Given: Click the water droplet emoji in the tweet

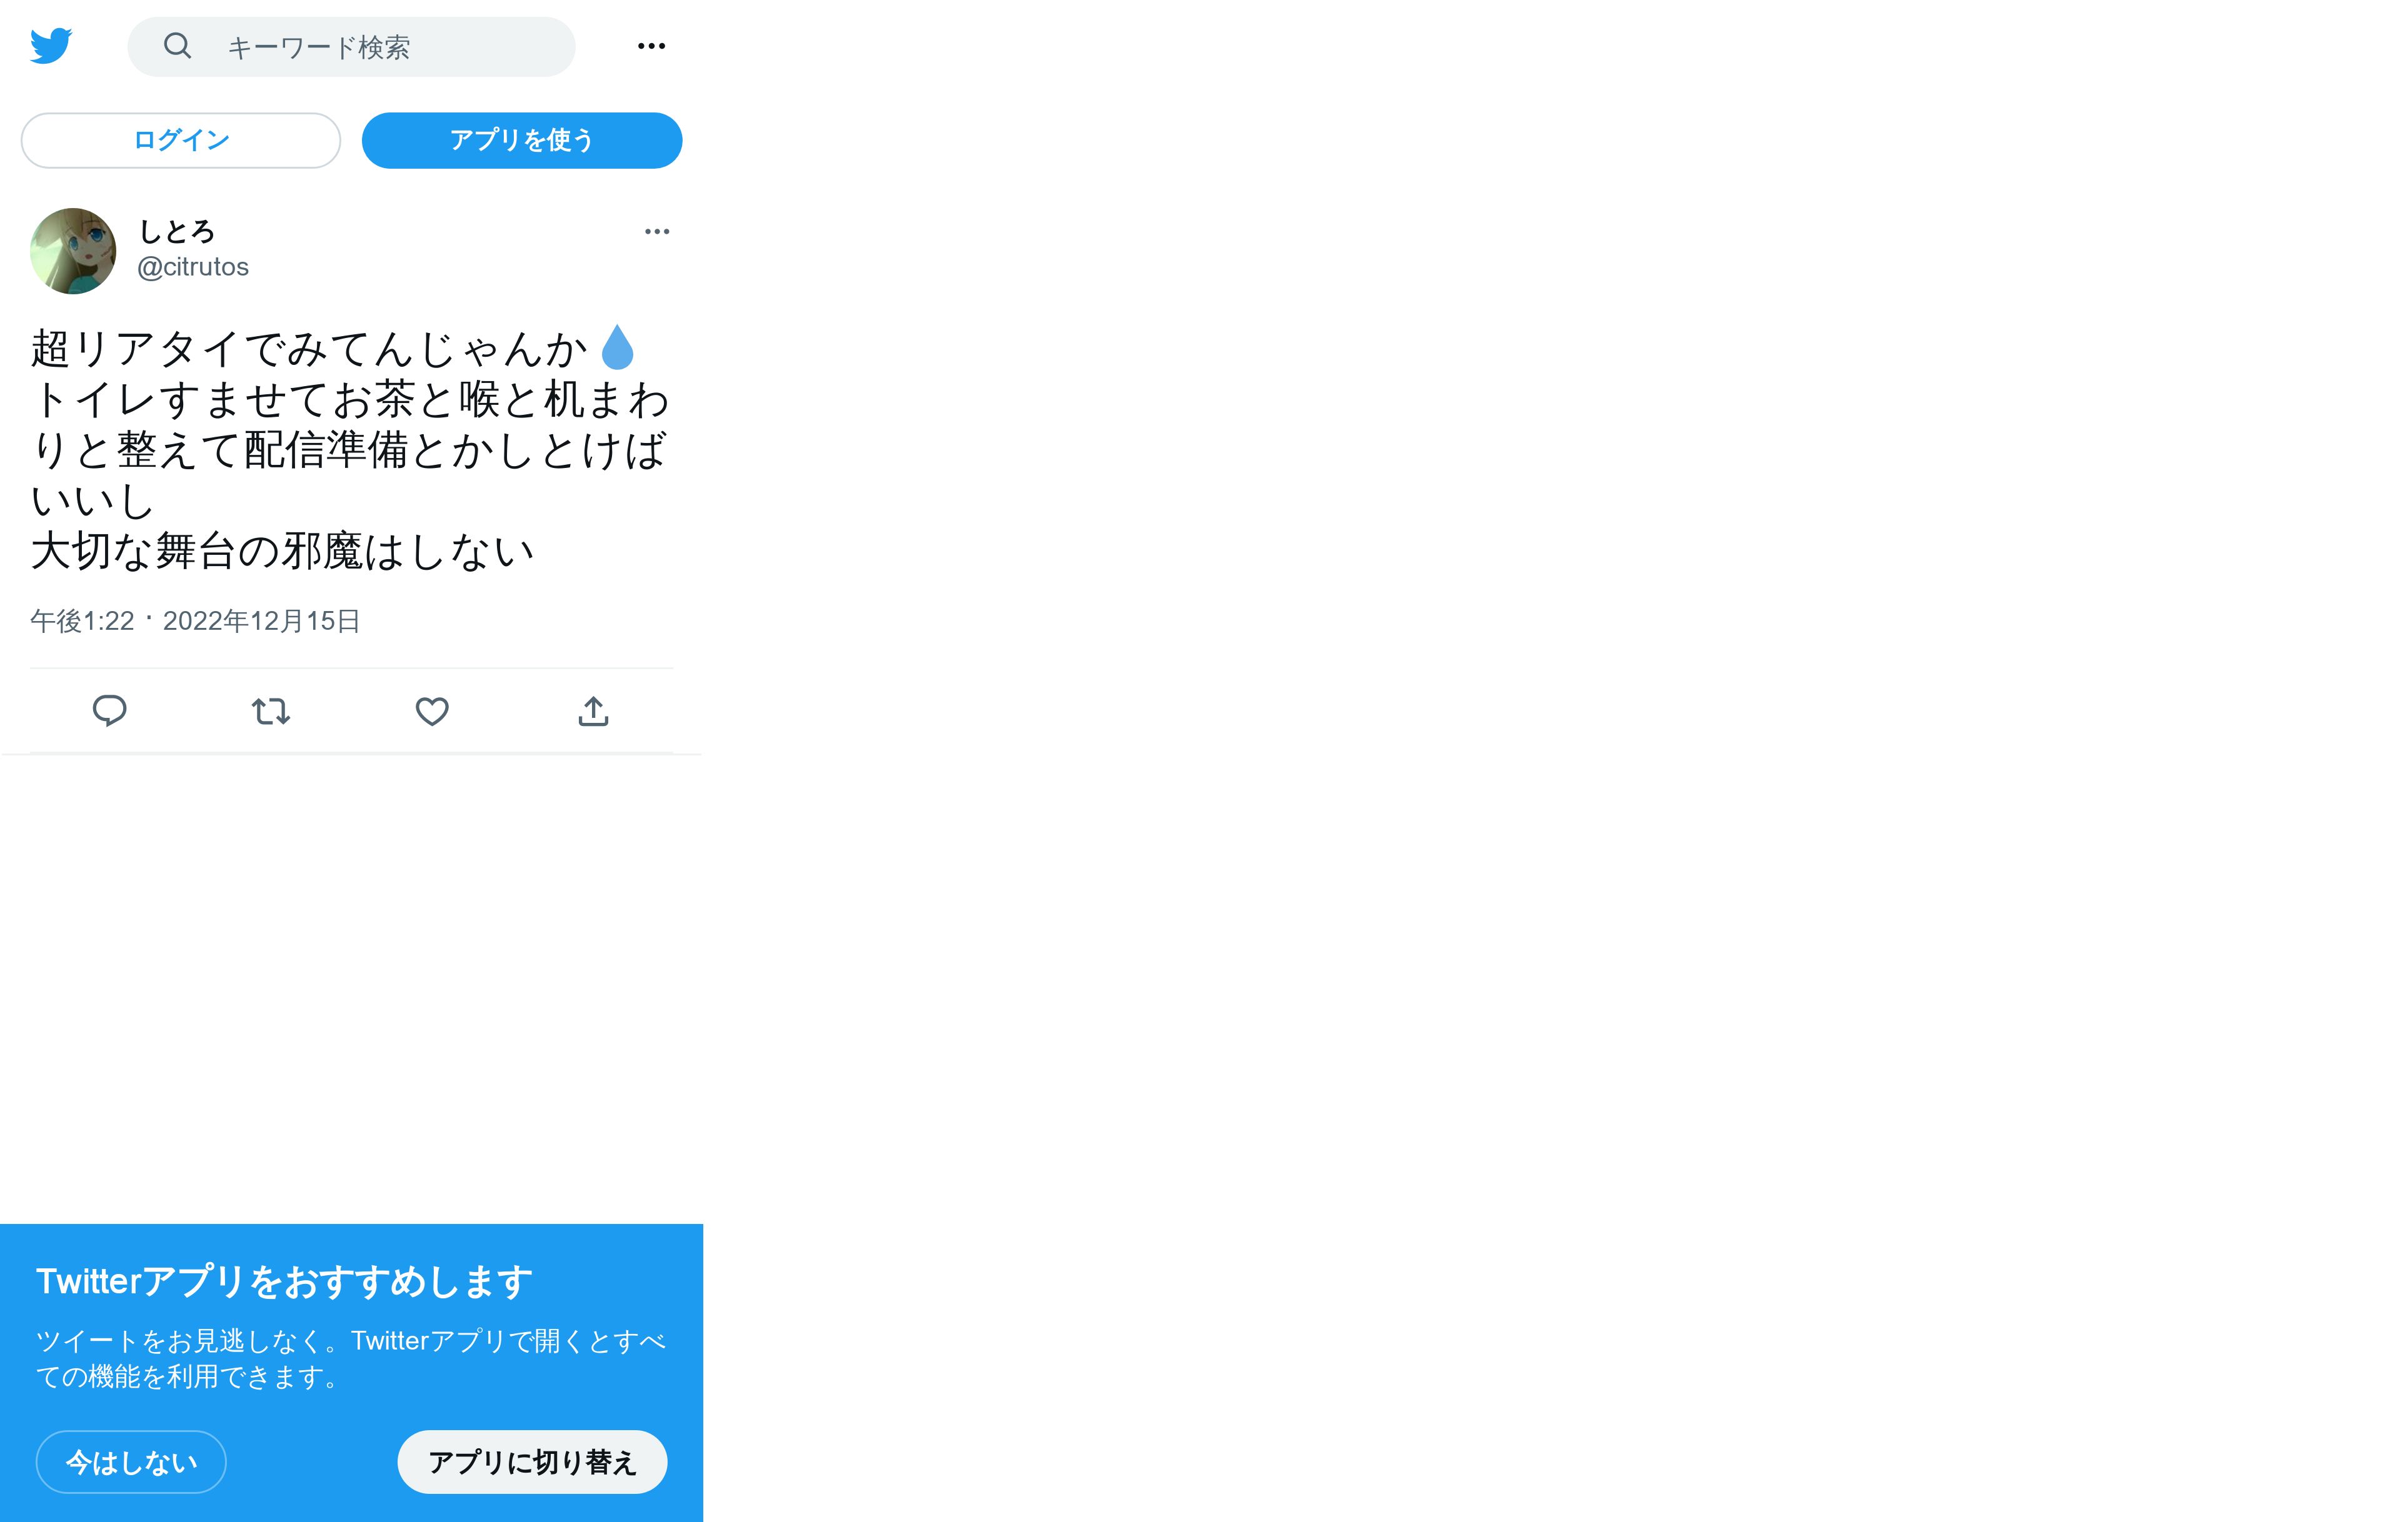Looking at the screenshot, I should 617,348.
